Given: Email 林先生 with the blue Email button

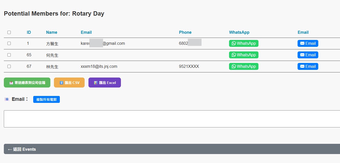Looking at the screenshot, I should (x=308, y=67).
